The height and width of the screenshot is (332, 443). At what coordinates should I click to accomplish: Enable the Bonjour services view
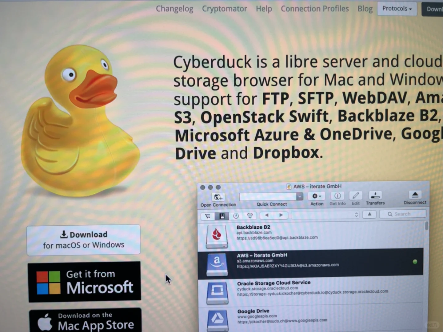(x=250, y=215)
